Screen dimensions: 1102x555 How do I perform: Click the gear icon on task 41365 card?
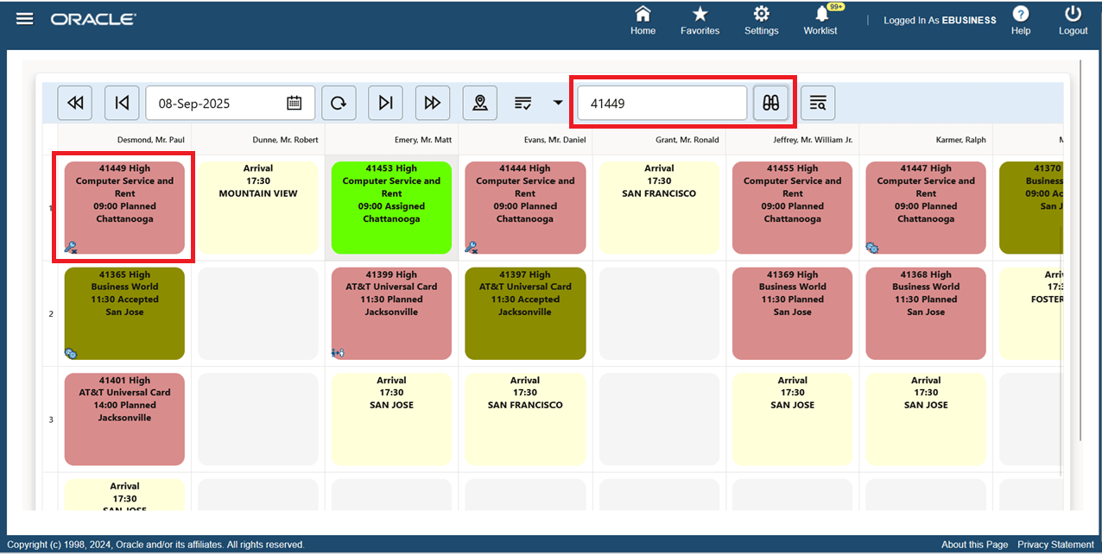coord(72,353)
